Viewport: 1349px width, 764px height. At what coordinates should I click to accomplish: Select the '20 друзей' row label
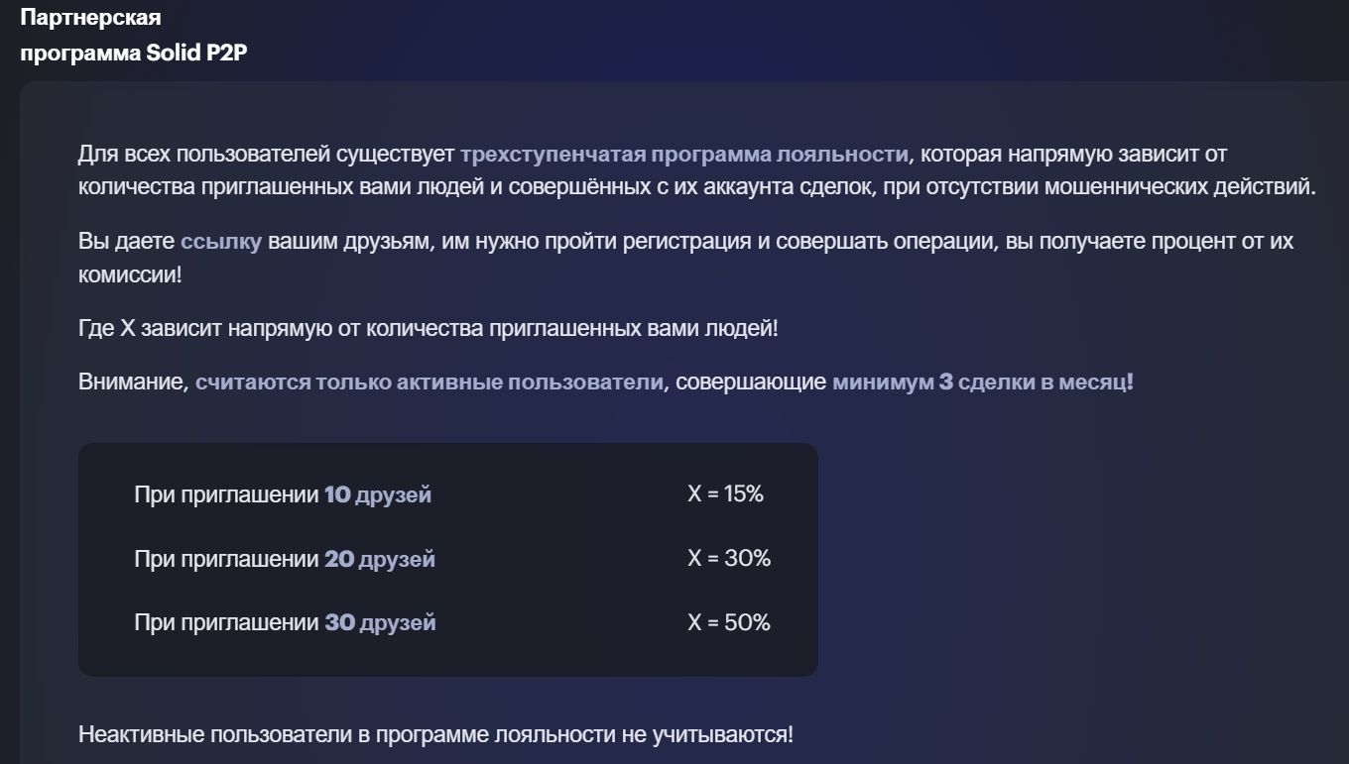click(380, 559)
